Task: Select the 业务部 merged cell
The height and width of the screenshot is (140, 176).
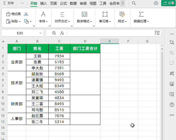Action: click(17, 62)
